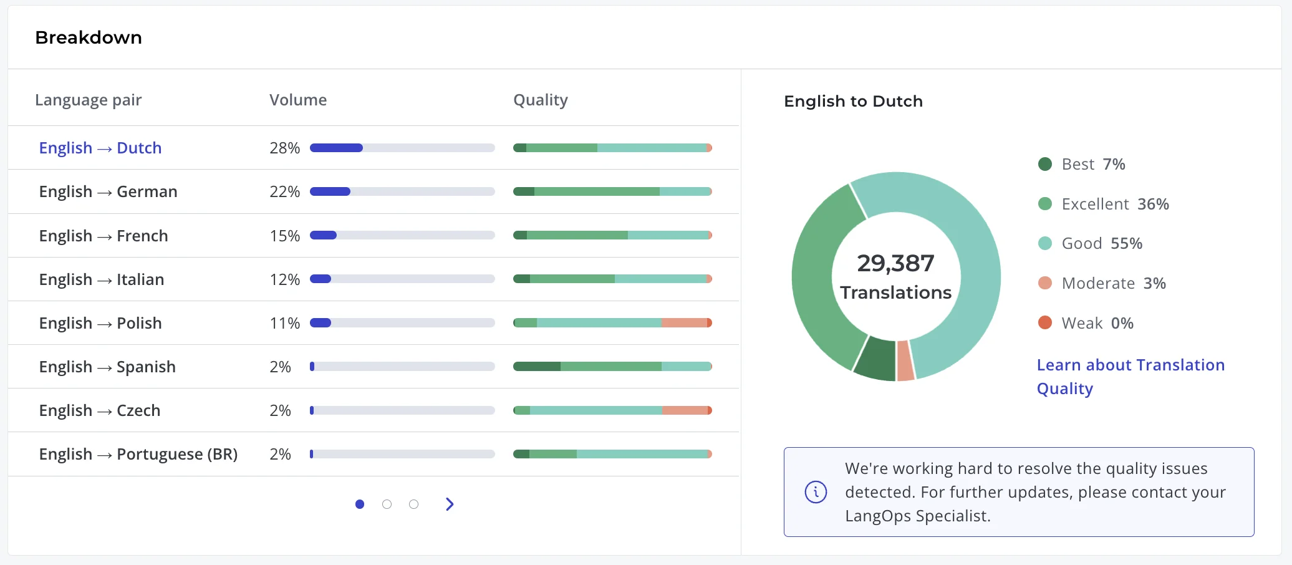Image resolution: width=1292 pixels, height=565 pixels.
Task: Select the English → French row
Action: 374,236
